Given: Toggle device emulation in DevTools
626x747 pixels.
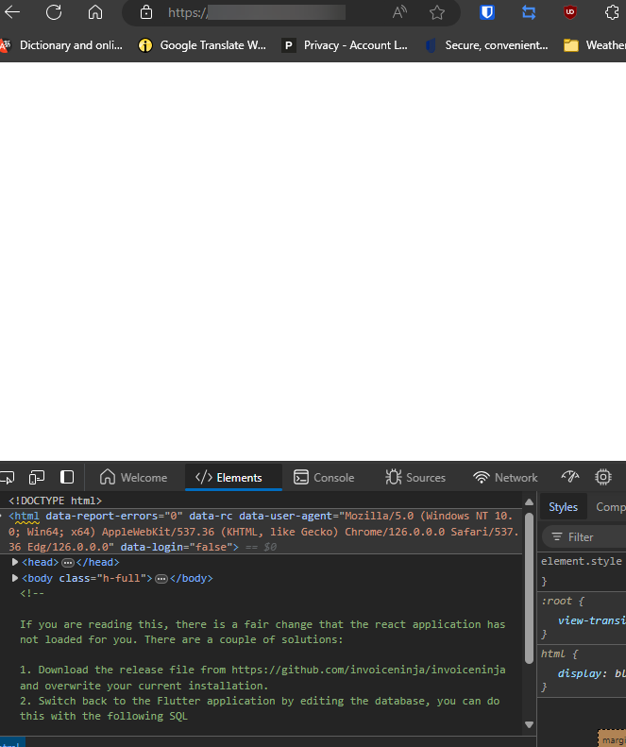Looking at the screenshot, I should (37, 477).
